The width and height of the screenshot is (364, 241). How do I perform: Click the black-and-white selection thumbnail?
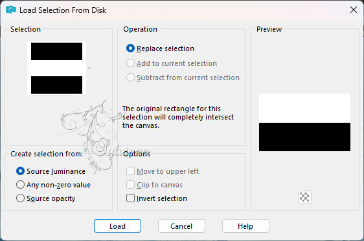tap(56, 68)
